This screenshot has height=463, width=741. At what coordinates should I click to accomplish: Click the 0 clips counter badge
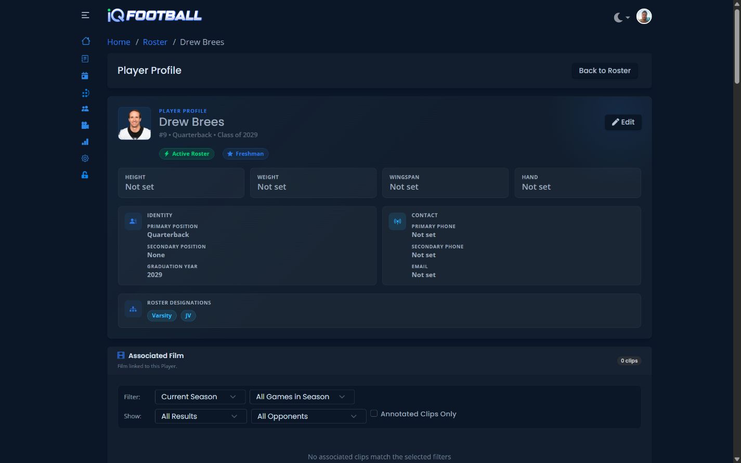coord(629,361)
